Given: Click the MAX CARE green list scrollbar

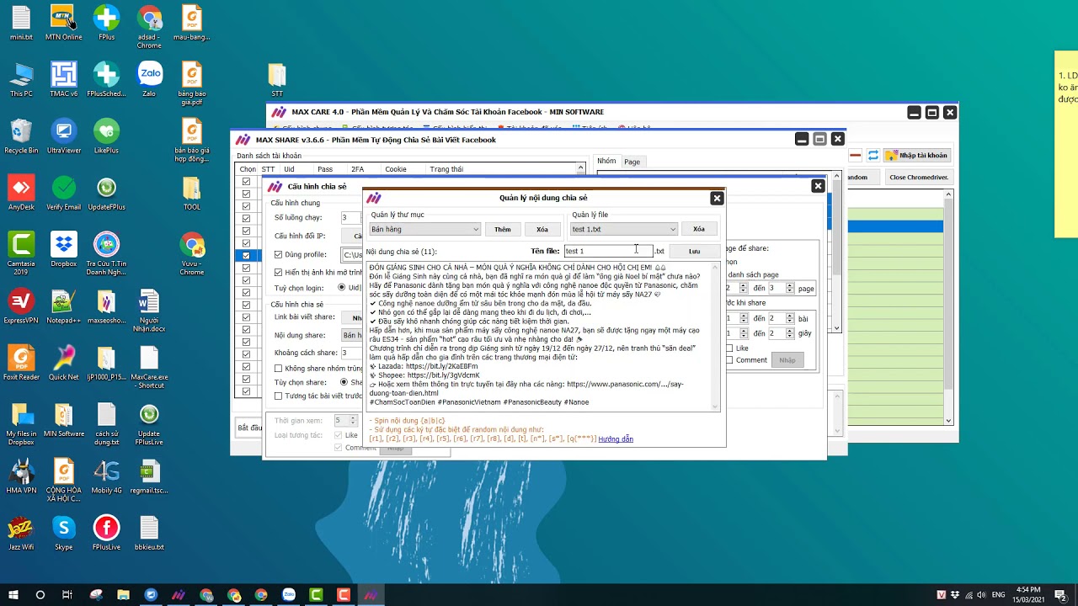Looking at the screenshot, I should pyautogui.click(x=948, y=307).
